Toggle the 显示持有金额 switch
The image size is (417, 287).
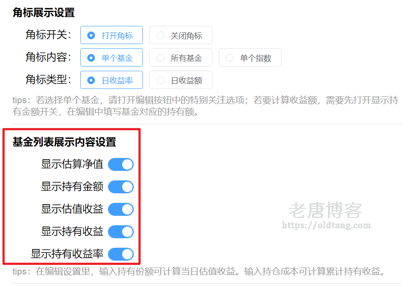tap(121, 187)
